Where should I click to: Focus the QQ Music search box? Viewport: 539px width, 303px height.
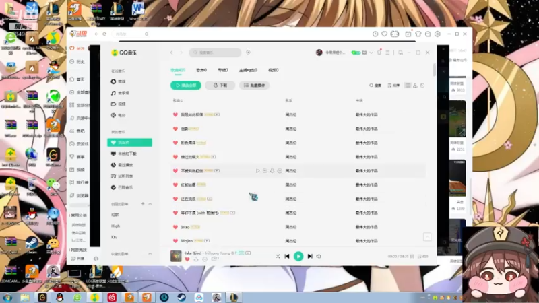coord(215,53)
